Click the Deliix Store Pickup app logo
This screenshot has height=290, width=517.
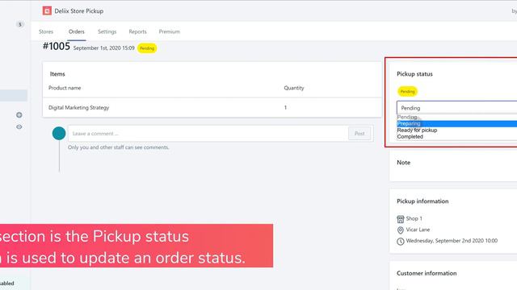tap(47, 10)
